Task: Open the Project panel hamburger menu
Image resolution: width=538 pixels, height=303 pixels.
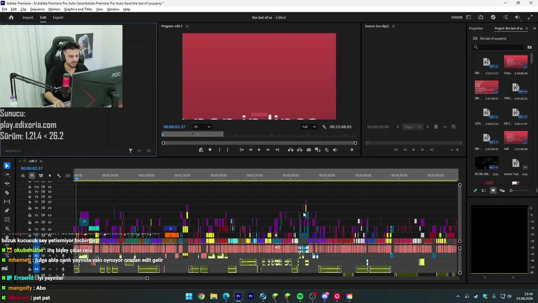Action: [x=527, y=29]
